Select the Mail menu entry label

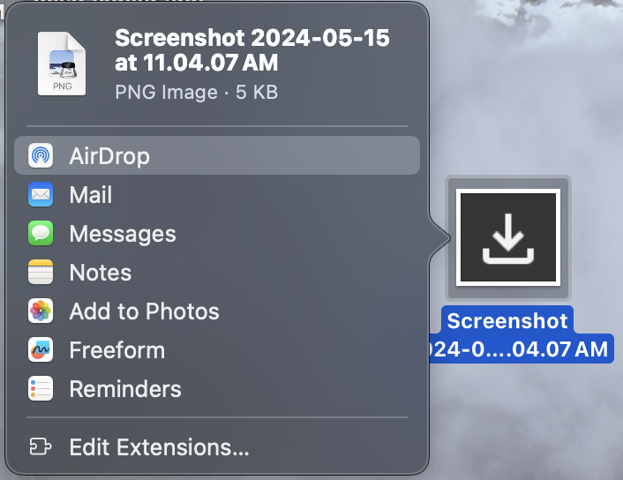pos(91,195)
